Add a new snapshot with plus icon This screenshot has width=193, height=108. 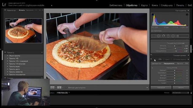click(42, 78)
